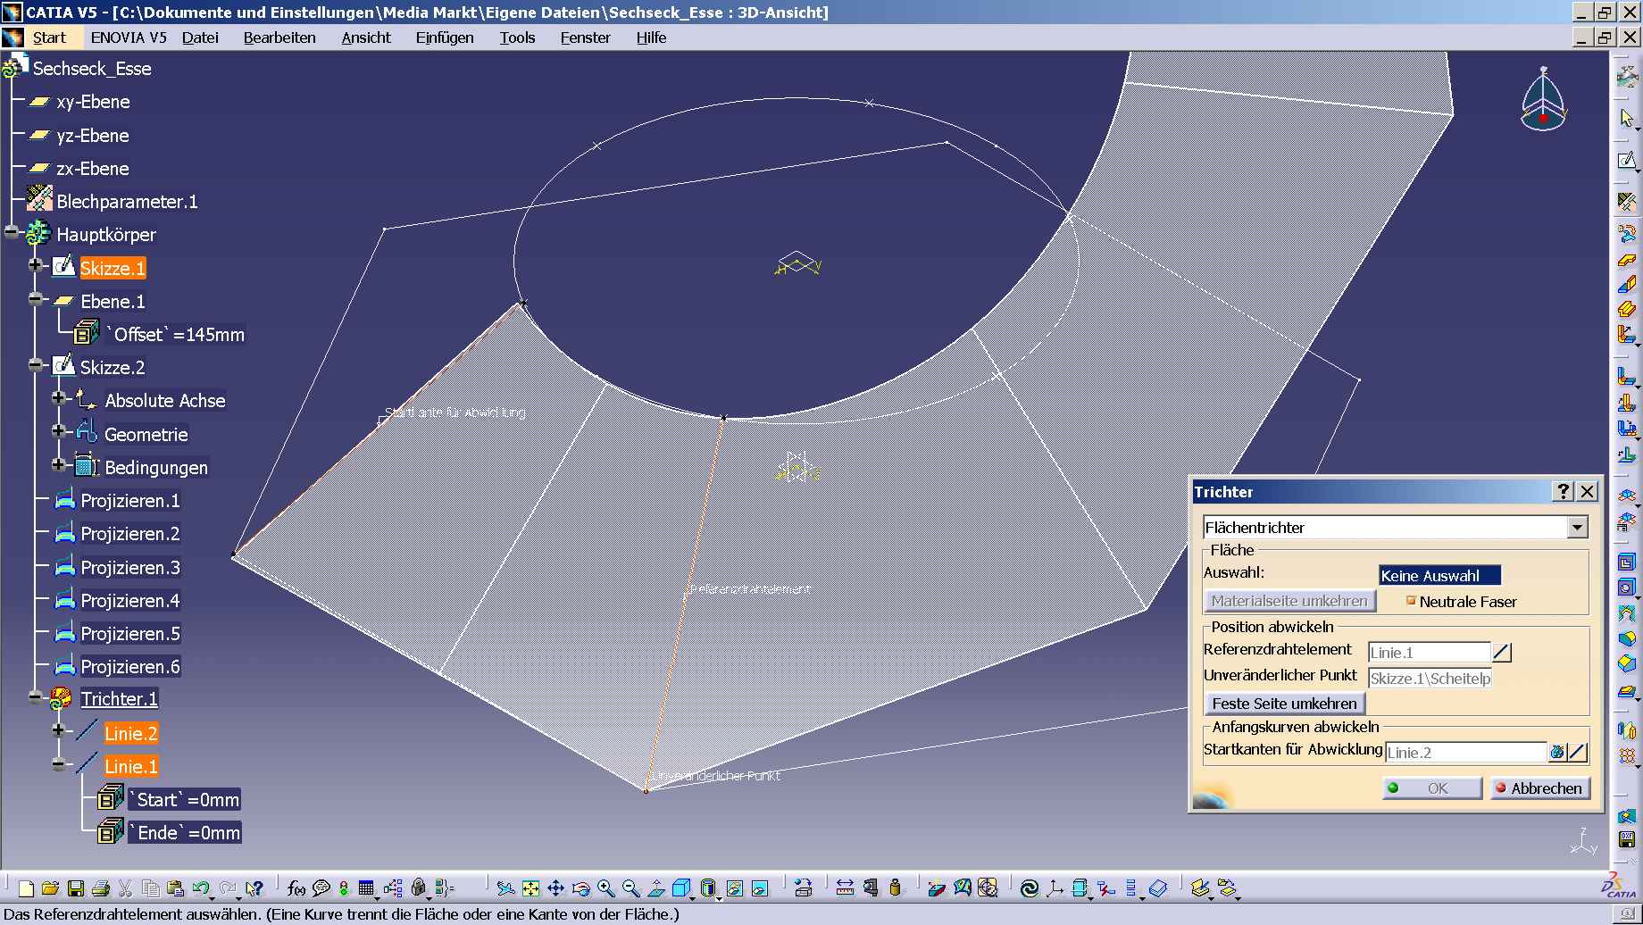
Task: Click the Undo arrow icon
Action: pyautogui.click(x=201, y=888)
